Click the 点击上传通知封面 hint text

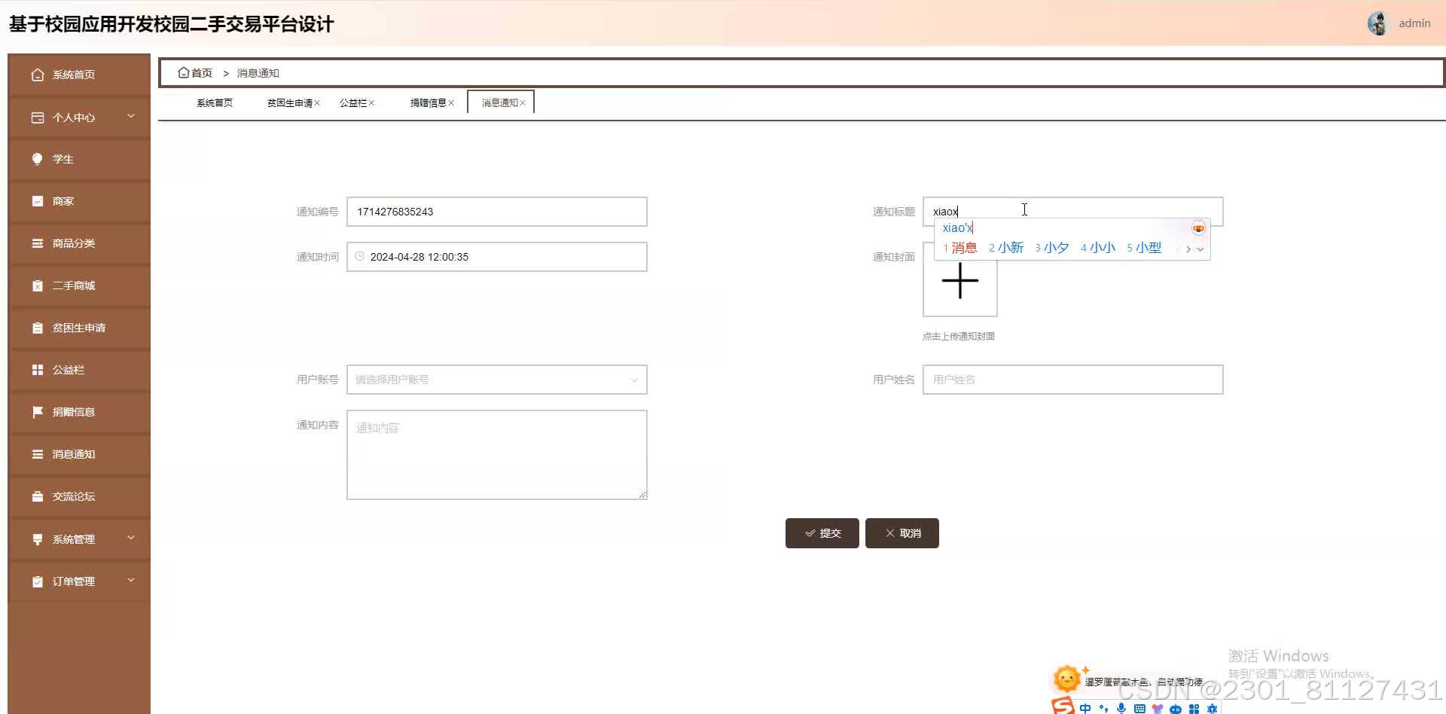tap(959, 337)
